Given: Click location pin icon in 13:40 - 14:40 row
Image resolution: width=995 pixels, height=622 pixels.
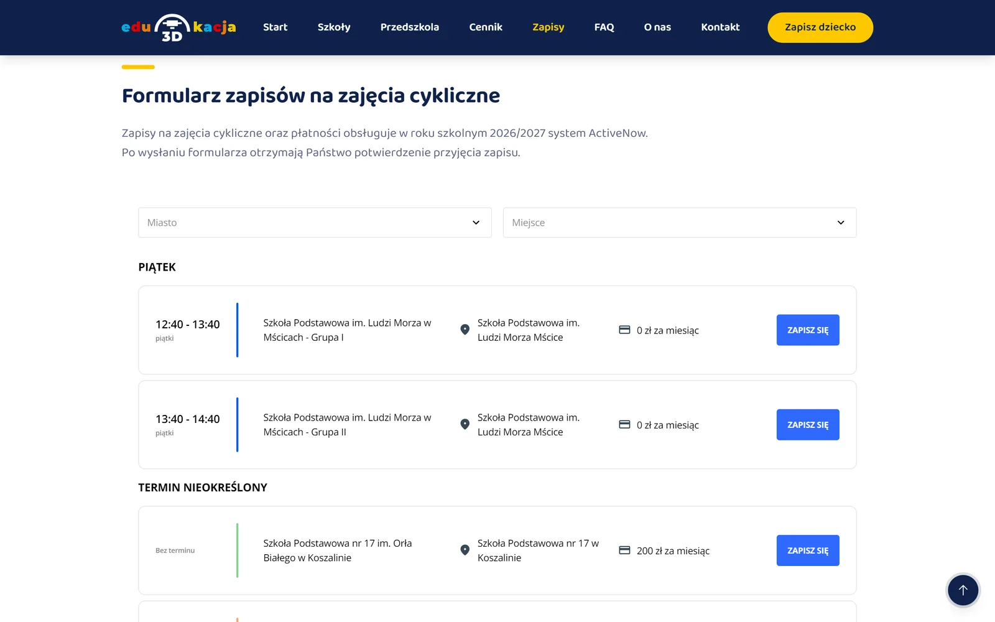Looking at the screenshot, I should (x=465, y=424).
